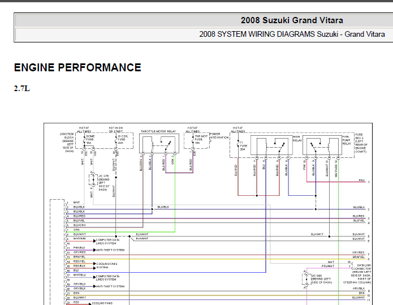Click the 2008 System Wiring Diagrams subtitle
The image size is (393, 305).
click(x=292, y=34)
